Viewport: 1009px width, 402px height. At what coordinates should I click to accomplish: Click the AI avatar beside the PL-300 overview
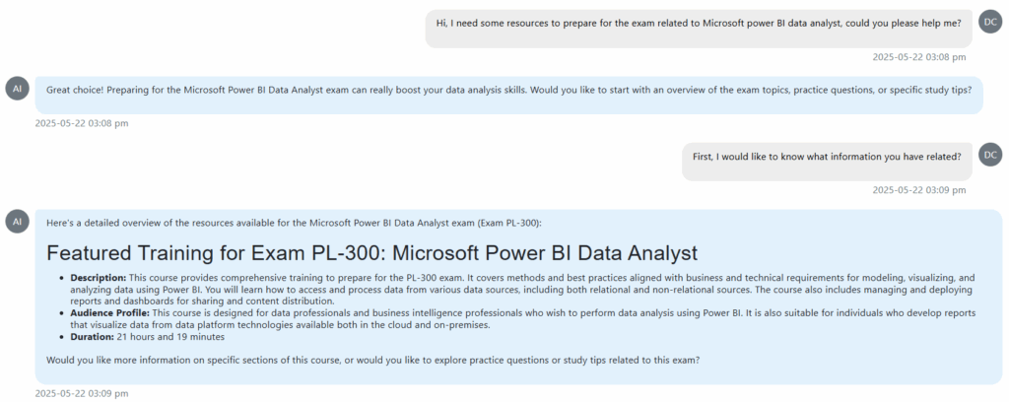coord(17,222)
